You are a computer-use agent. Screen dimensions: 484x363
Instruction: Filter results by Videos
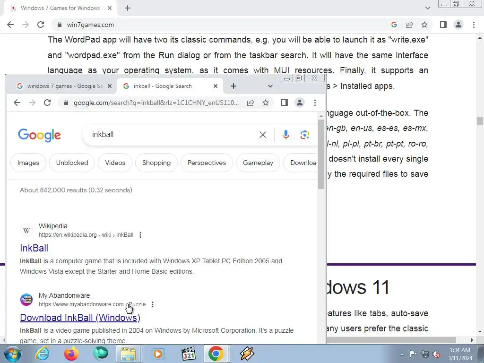pos(115,163)
